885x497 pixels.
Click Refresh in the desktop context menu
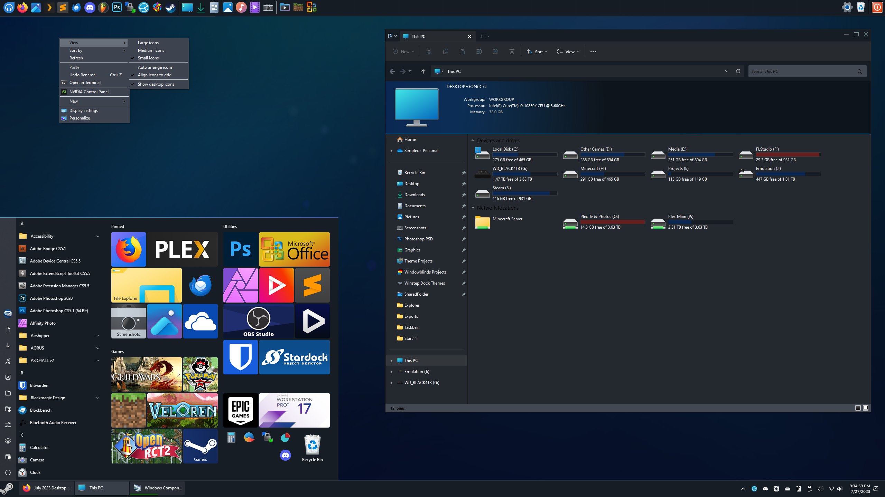pyautogui.click(x=94, y=58)
